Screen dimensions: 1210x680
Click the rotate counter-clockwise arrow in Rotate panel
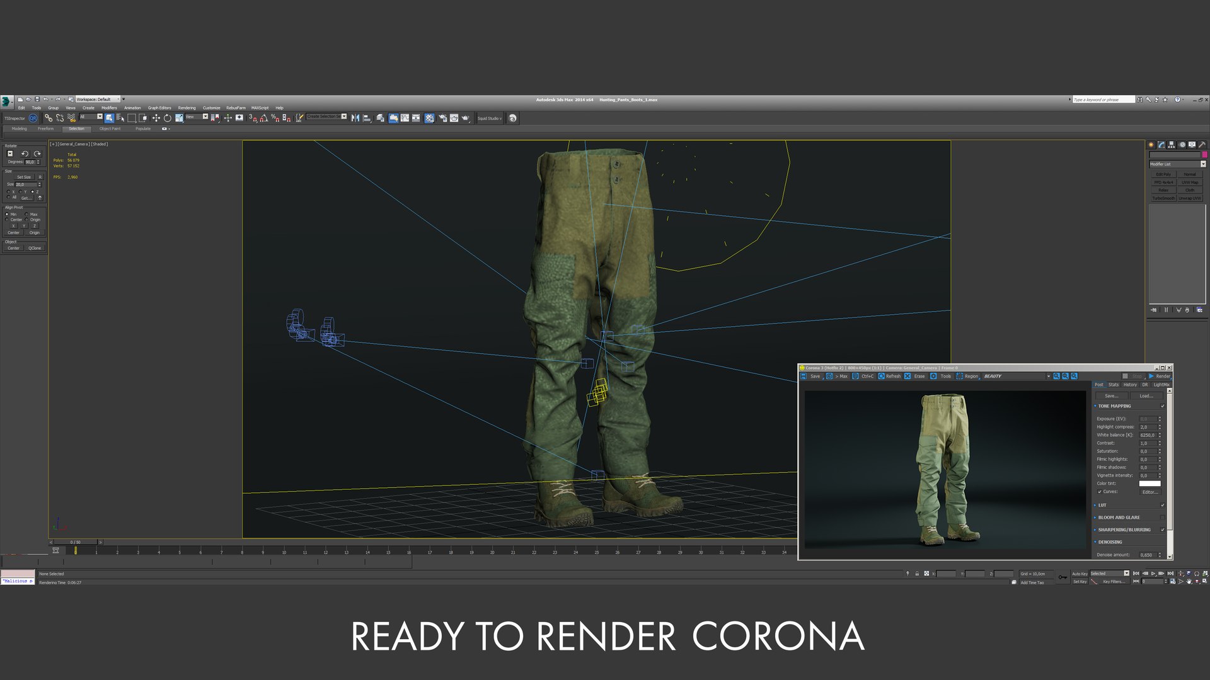[25, 154]
